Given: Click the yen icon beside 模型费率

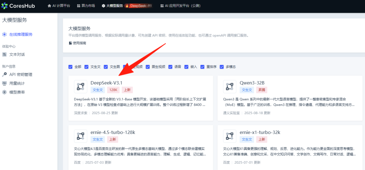Looking at the screenshot, I should point(4,92).
